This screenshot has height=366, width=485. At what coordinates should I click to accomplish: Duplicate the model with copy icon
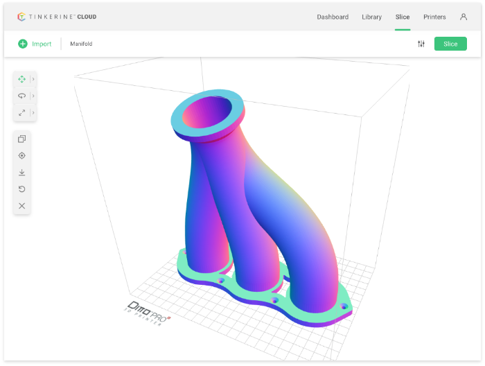[x=21, y=139]
